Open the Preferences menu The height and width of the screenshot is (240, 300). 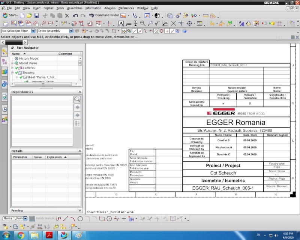126,8
